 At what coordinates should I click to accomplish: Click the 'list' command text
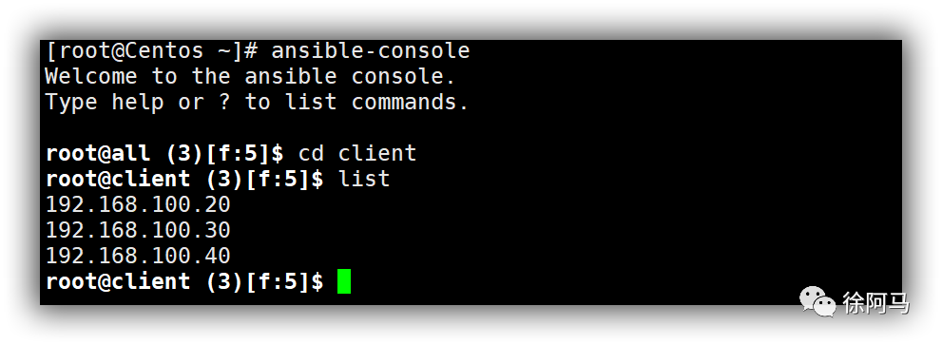[x=364, y=179]
